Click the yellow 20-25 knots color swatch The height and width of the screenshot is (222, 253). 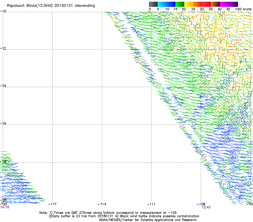[x=189, y=4]
